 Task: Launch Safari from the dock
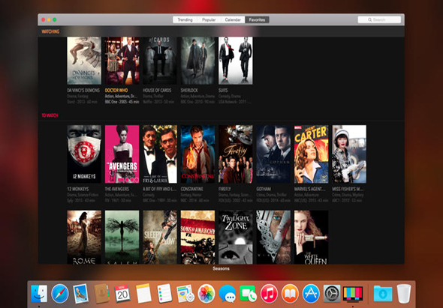[x=60, y=294]
